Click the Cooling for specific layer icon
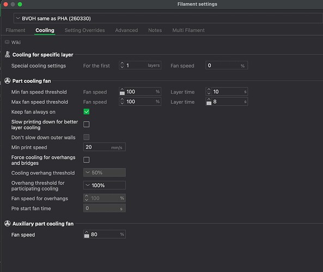Viewport: 323px width, 272px height. pos(8,54)
